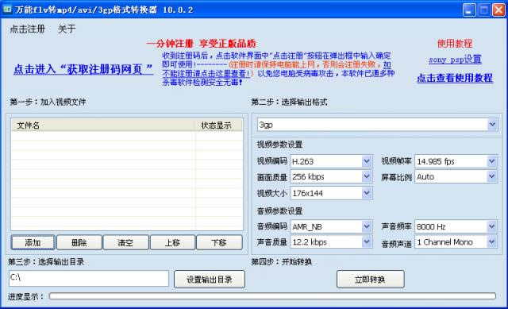Close the converter window
Image resolution: width=508 pixels, height=309 pixels.
pos(498,10)
